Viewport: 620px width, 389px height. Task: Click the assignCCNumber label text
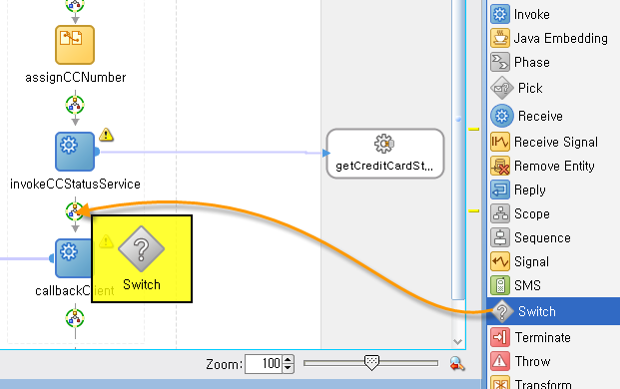click(x=76, y=78)
